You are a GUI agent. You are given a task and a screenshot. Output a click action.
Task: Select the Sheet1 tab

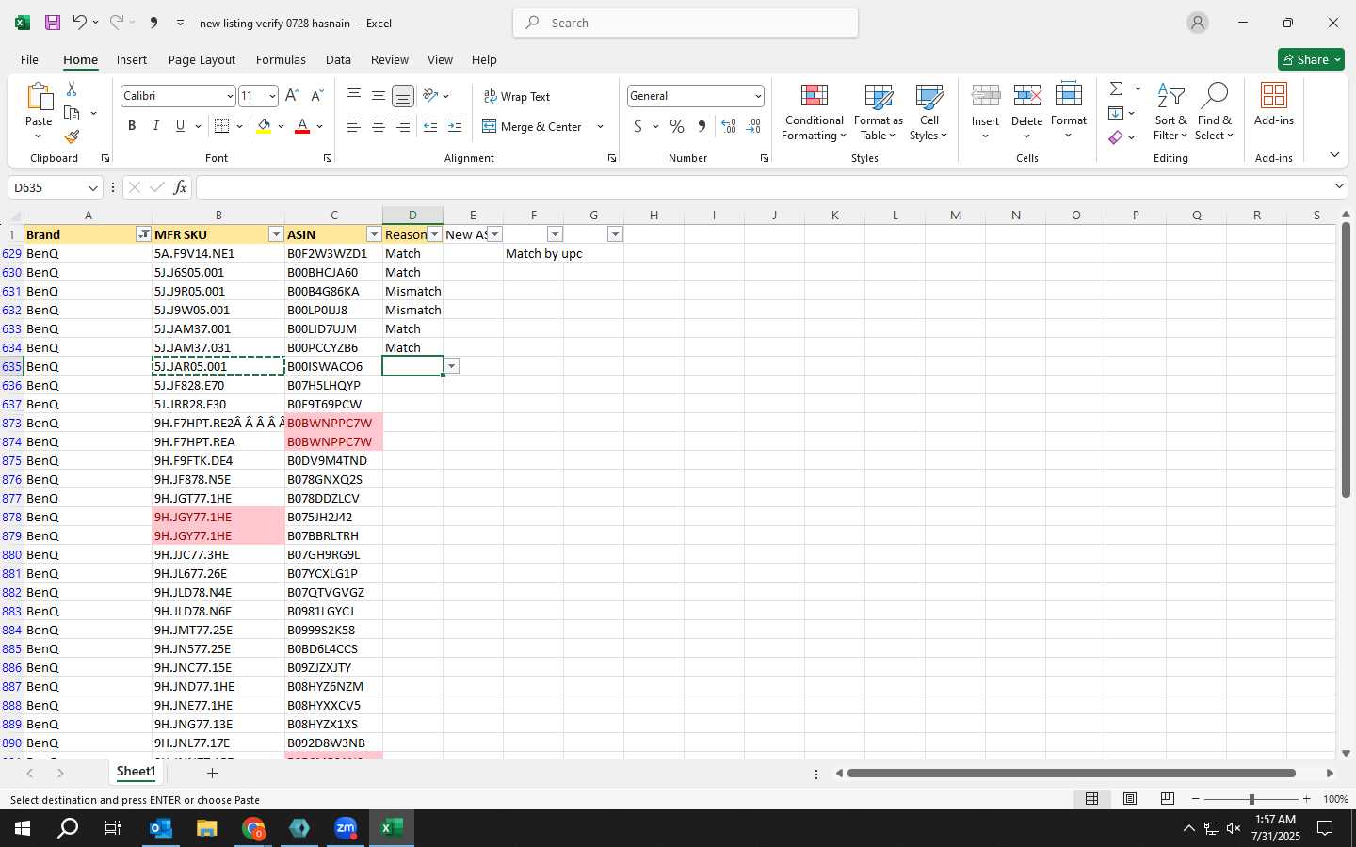click(x=136, y=772)
